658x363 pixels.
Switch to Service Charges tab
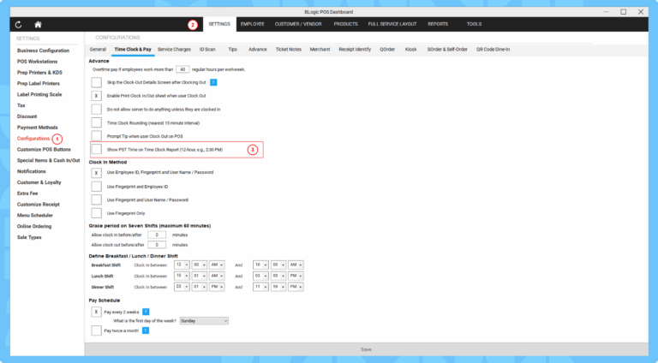[174, 50]
